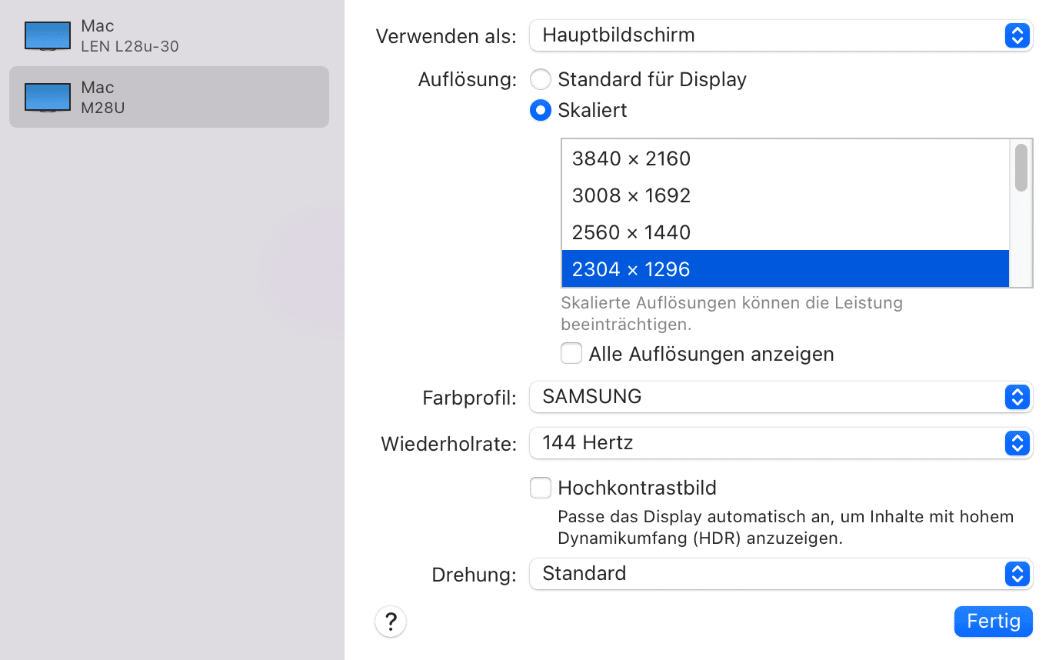
Task: Click the Farbprofil dropdown arrows
Action: click(x=1017, y=397)
